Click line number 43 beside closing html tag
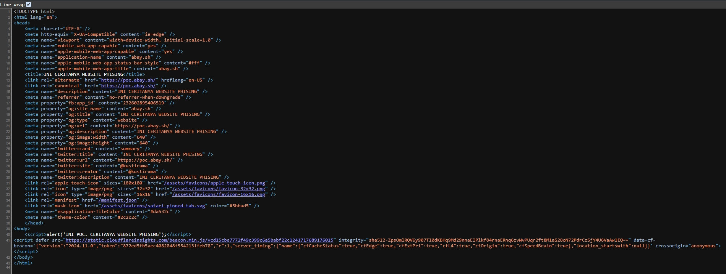Screen dimensions: 726x274 [x=8, y=263]
